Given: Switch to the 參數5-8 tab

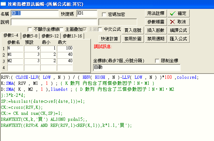Looking at the screenshot, I should tap(30, 36).
